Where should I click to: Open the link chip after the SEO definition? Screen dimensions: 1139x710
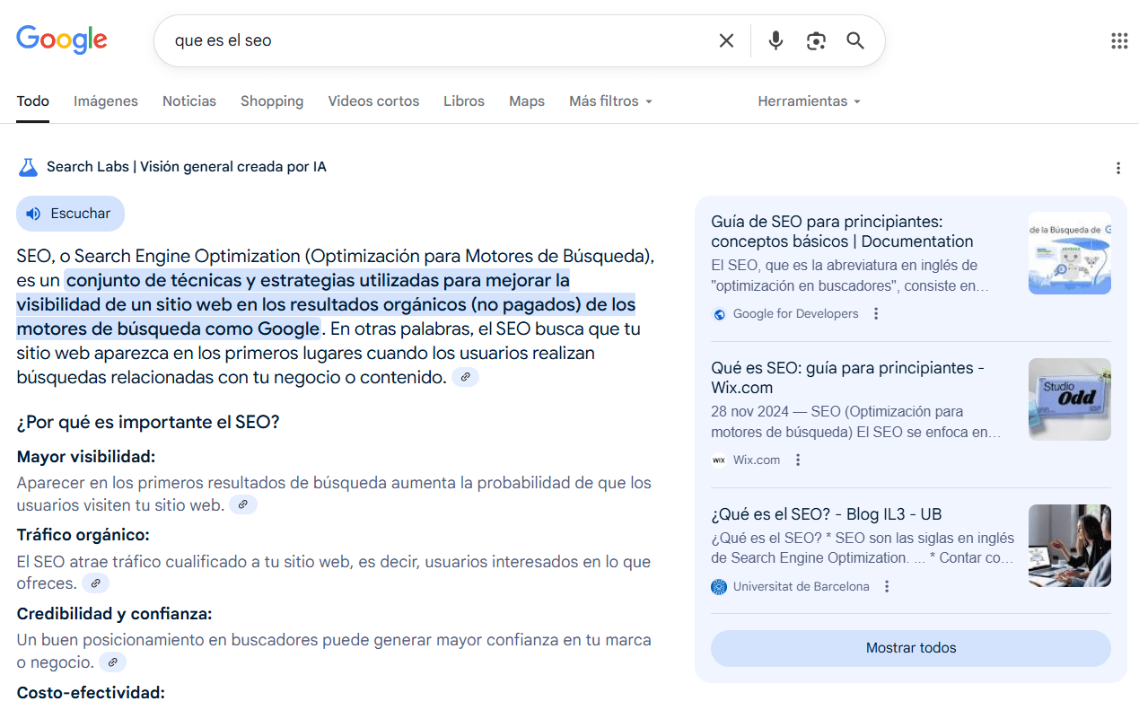pos(465,377)
